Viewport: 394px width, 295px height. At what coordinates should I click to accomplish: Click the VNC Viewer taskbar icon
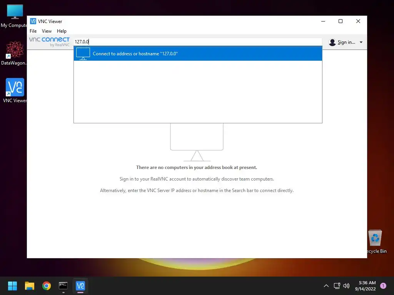coord(80,286)
